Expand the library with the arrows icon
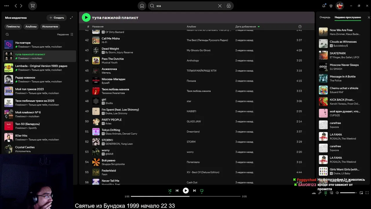 pos(72,18)
